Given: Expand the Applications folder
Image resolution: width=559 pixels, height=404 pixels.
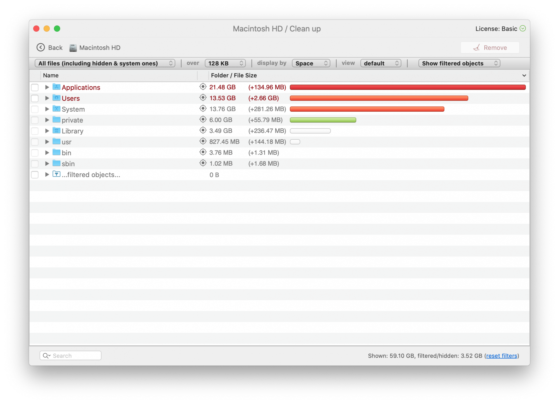Looking at the screenshot, I should 47,87.
